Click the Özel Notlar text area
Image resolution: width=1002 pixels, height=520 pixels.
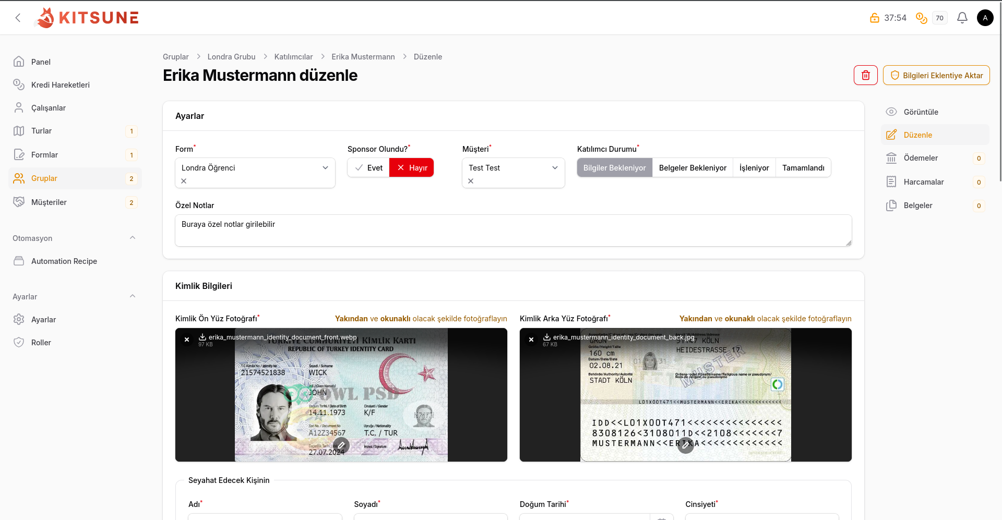514,231
